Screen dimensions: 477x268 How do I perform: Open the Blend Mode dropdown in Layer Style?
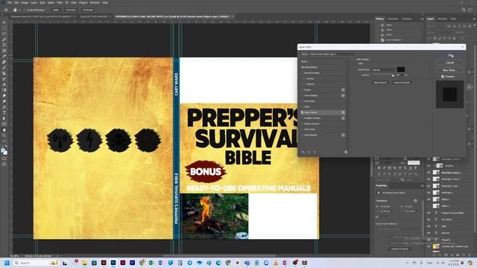(x=384, y=70)
